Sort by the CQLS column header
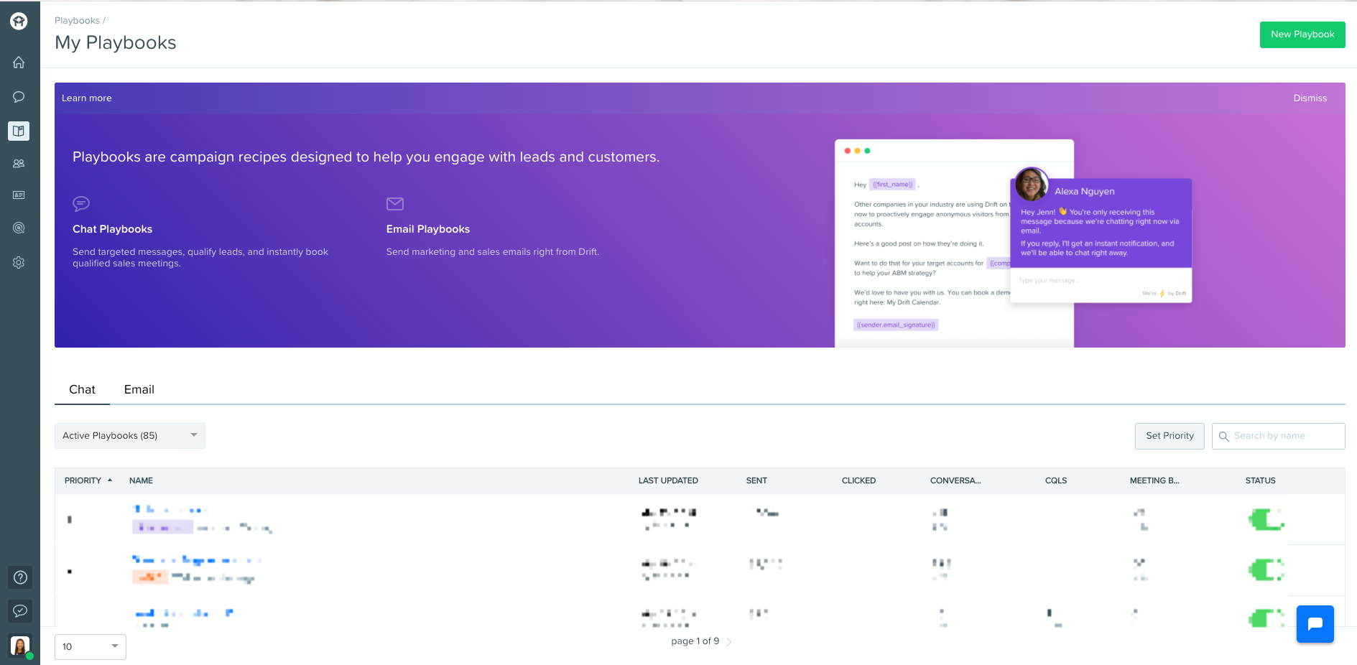The height and width of the screenshot is (665, 1357). [x=1056, y=480]
